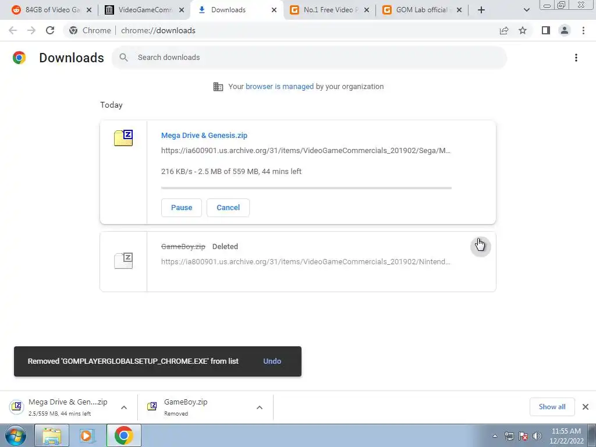Open the network status tray icon
This screenshot has width=596, height=447.
click(x=509, y=436)
